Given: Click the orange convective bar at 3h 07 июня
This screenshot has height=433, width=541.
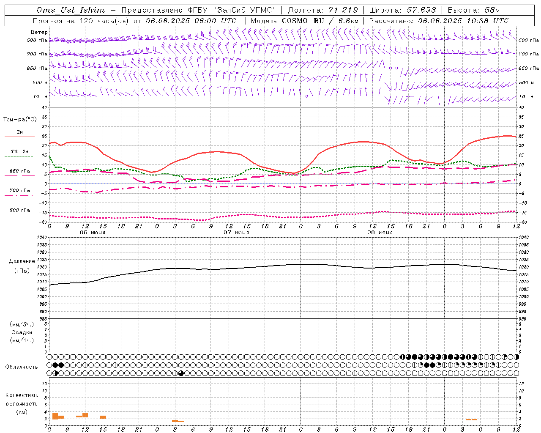Looking at the screenshot, I should pos(175,421).
